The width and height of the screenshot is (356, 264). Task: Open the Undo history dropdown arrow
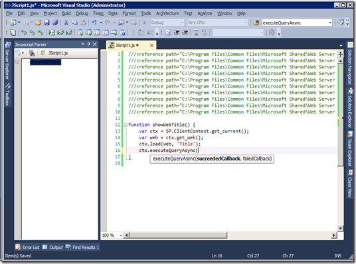(x=101, y=23)
